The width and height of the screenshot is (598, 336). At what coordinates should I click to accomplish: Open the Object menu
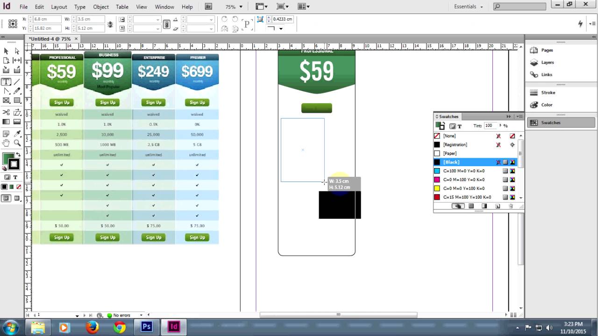pyautogui.click(x=101, y=7)
